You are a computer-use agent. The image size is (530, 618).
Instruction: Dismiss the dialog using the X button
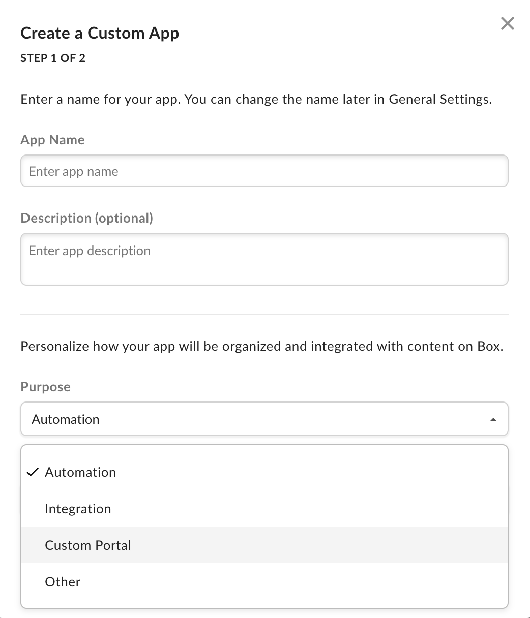[507, 23]
